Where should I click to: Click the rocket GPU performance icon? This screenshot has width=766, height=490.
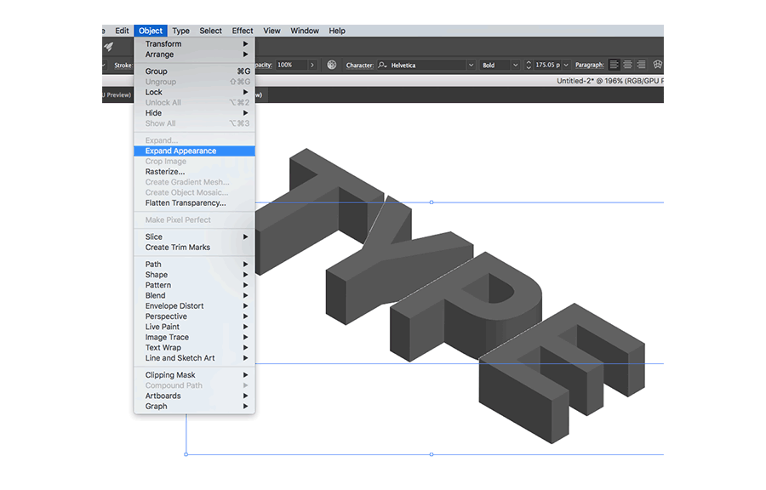point(108,47)
